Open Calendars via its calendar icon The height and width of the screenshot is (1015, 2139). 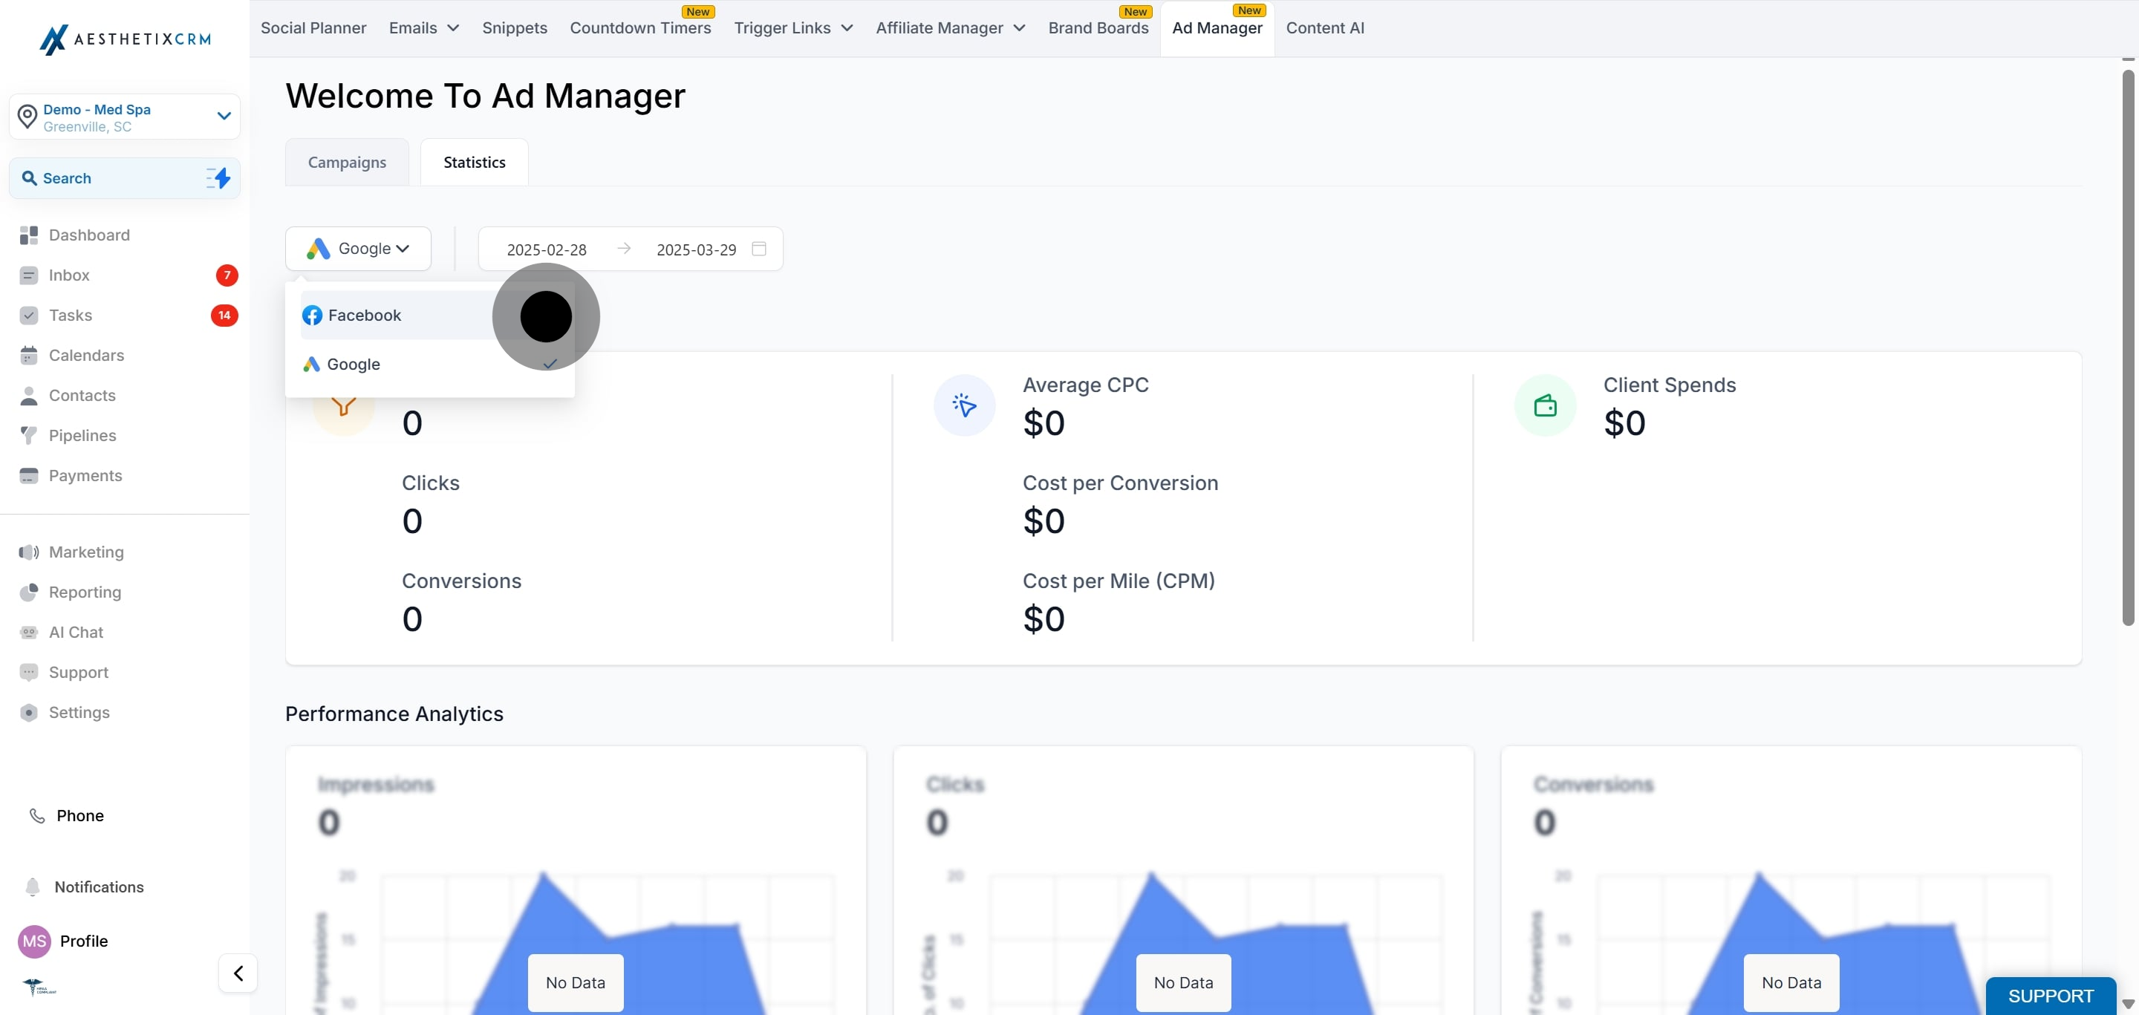[29, 355]
